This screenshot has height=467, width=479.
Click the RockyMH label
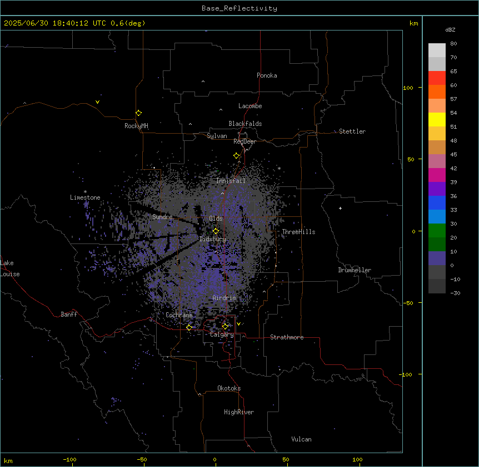point(136,126)
